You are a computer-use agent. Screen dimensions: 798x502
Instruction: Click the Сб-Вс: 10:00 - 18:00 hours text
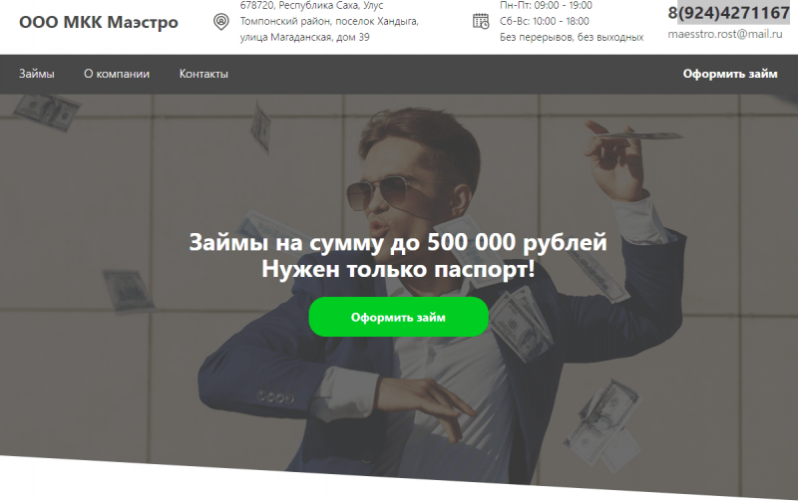click(544, 21)
